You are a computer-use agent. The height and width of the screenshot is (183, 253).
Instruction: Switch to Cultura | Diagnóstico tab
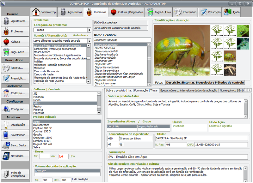pyautogui.click(x=126, y=12)
